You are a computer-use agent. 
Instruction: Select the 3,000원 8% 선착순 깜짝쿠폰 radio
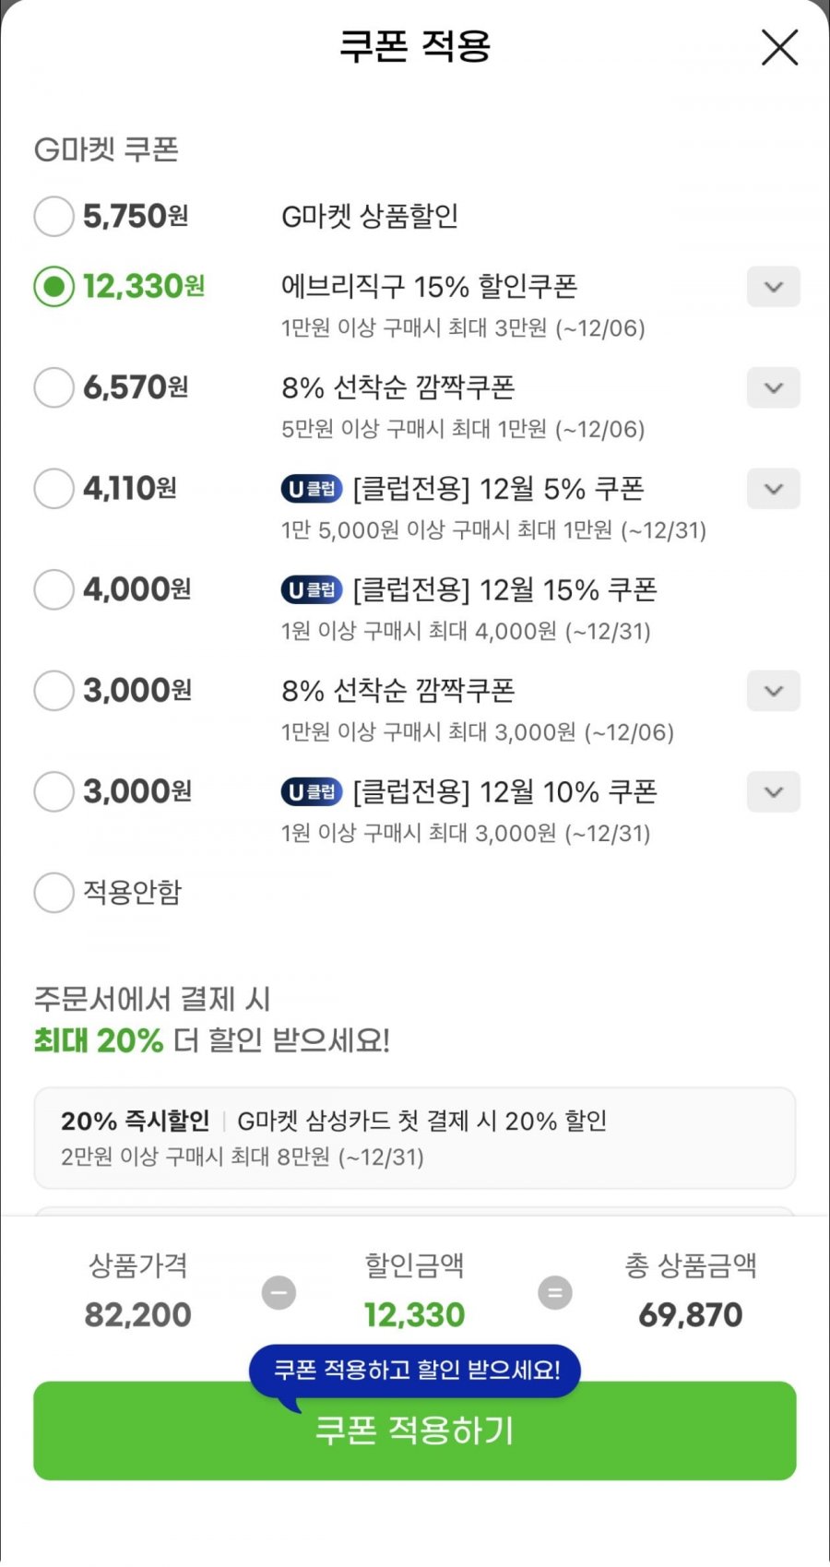53,691
